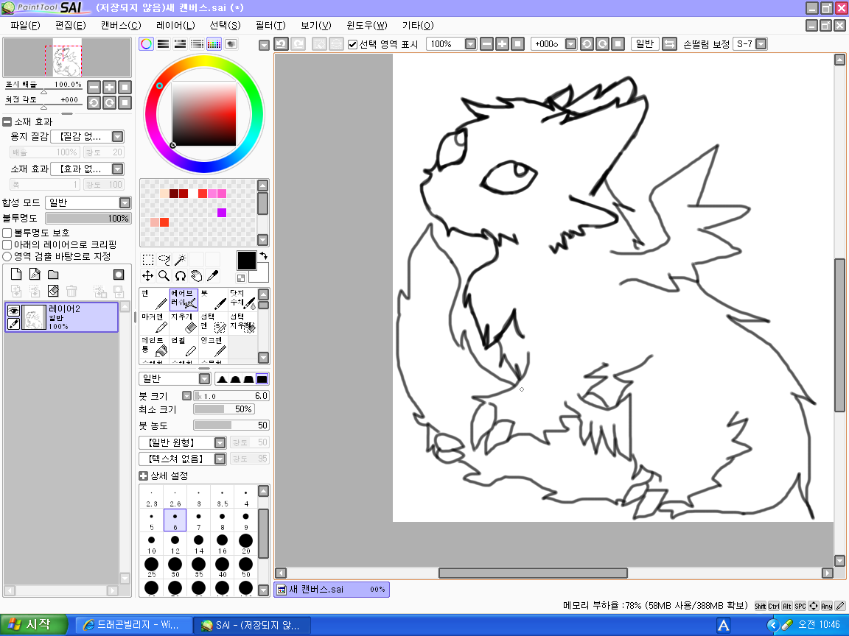Open the +000° rotation angle dropdown
Screen dimensions: 849x636
coord(570,44)
